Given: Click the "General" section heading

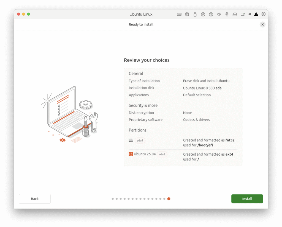Looking at the screenshot, I should coord(136,74).
